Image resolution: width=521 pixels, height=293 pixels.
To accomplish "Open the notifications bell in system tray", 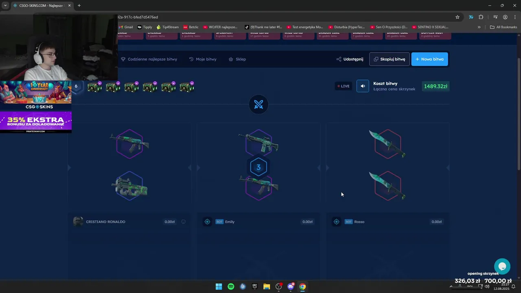I will [x=513, y=286].
